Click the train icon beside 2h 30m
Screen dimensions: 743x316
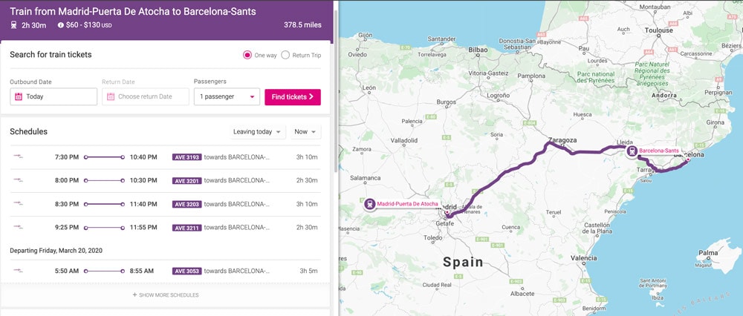pos(13,25)
